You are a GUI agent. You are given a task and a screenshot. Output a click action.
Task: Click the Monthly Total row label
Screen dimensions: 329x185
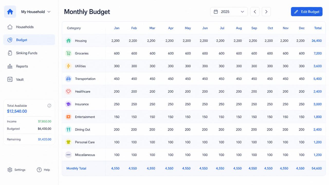click(76, 169)
